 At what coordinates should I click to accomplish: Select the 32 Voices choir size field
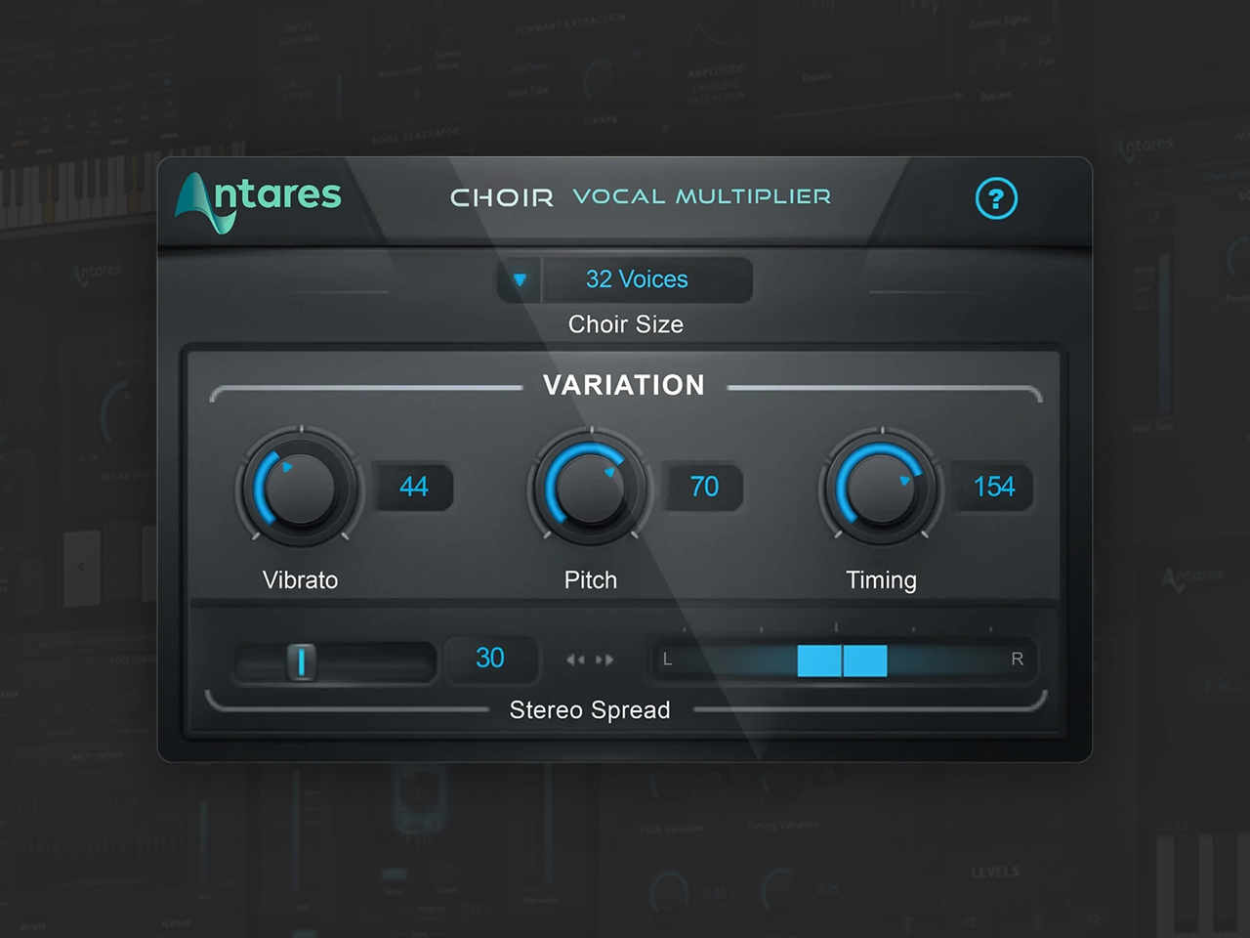[x=647, y=279]
